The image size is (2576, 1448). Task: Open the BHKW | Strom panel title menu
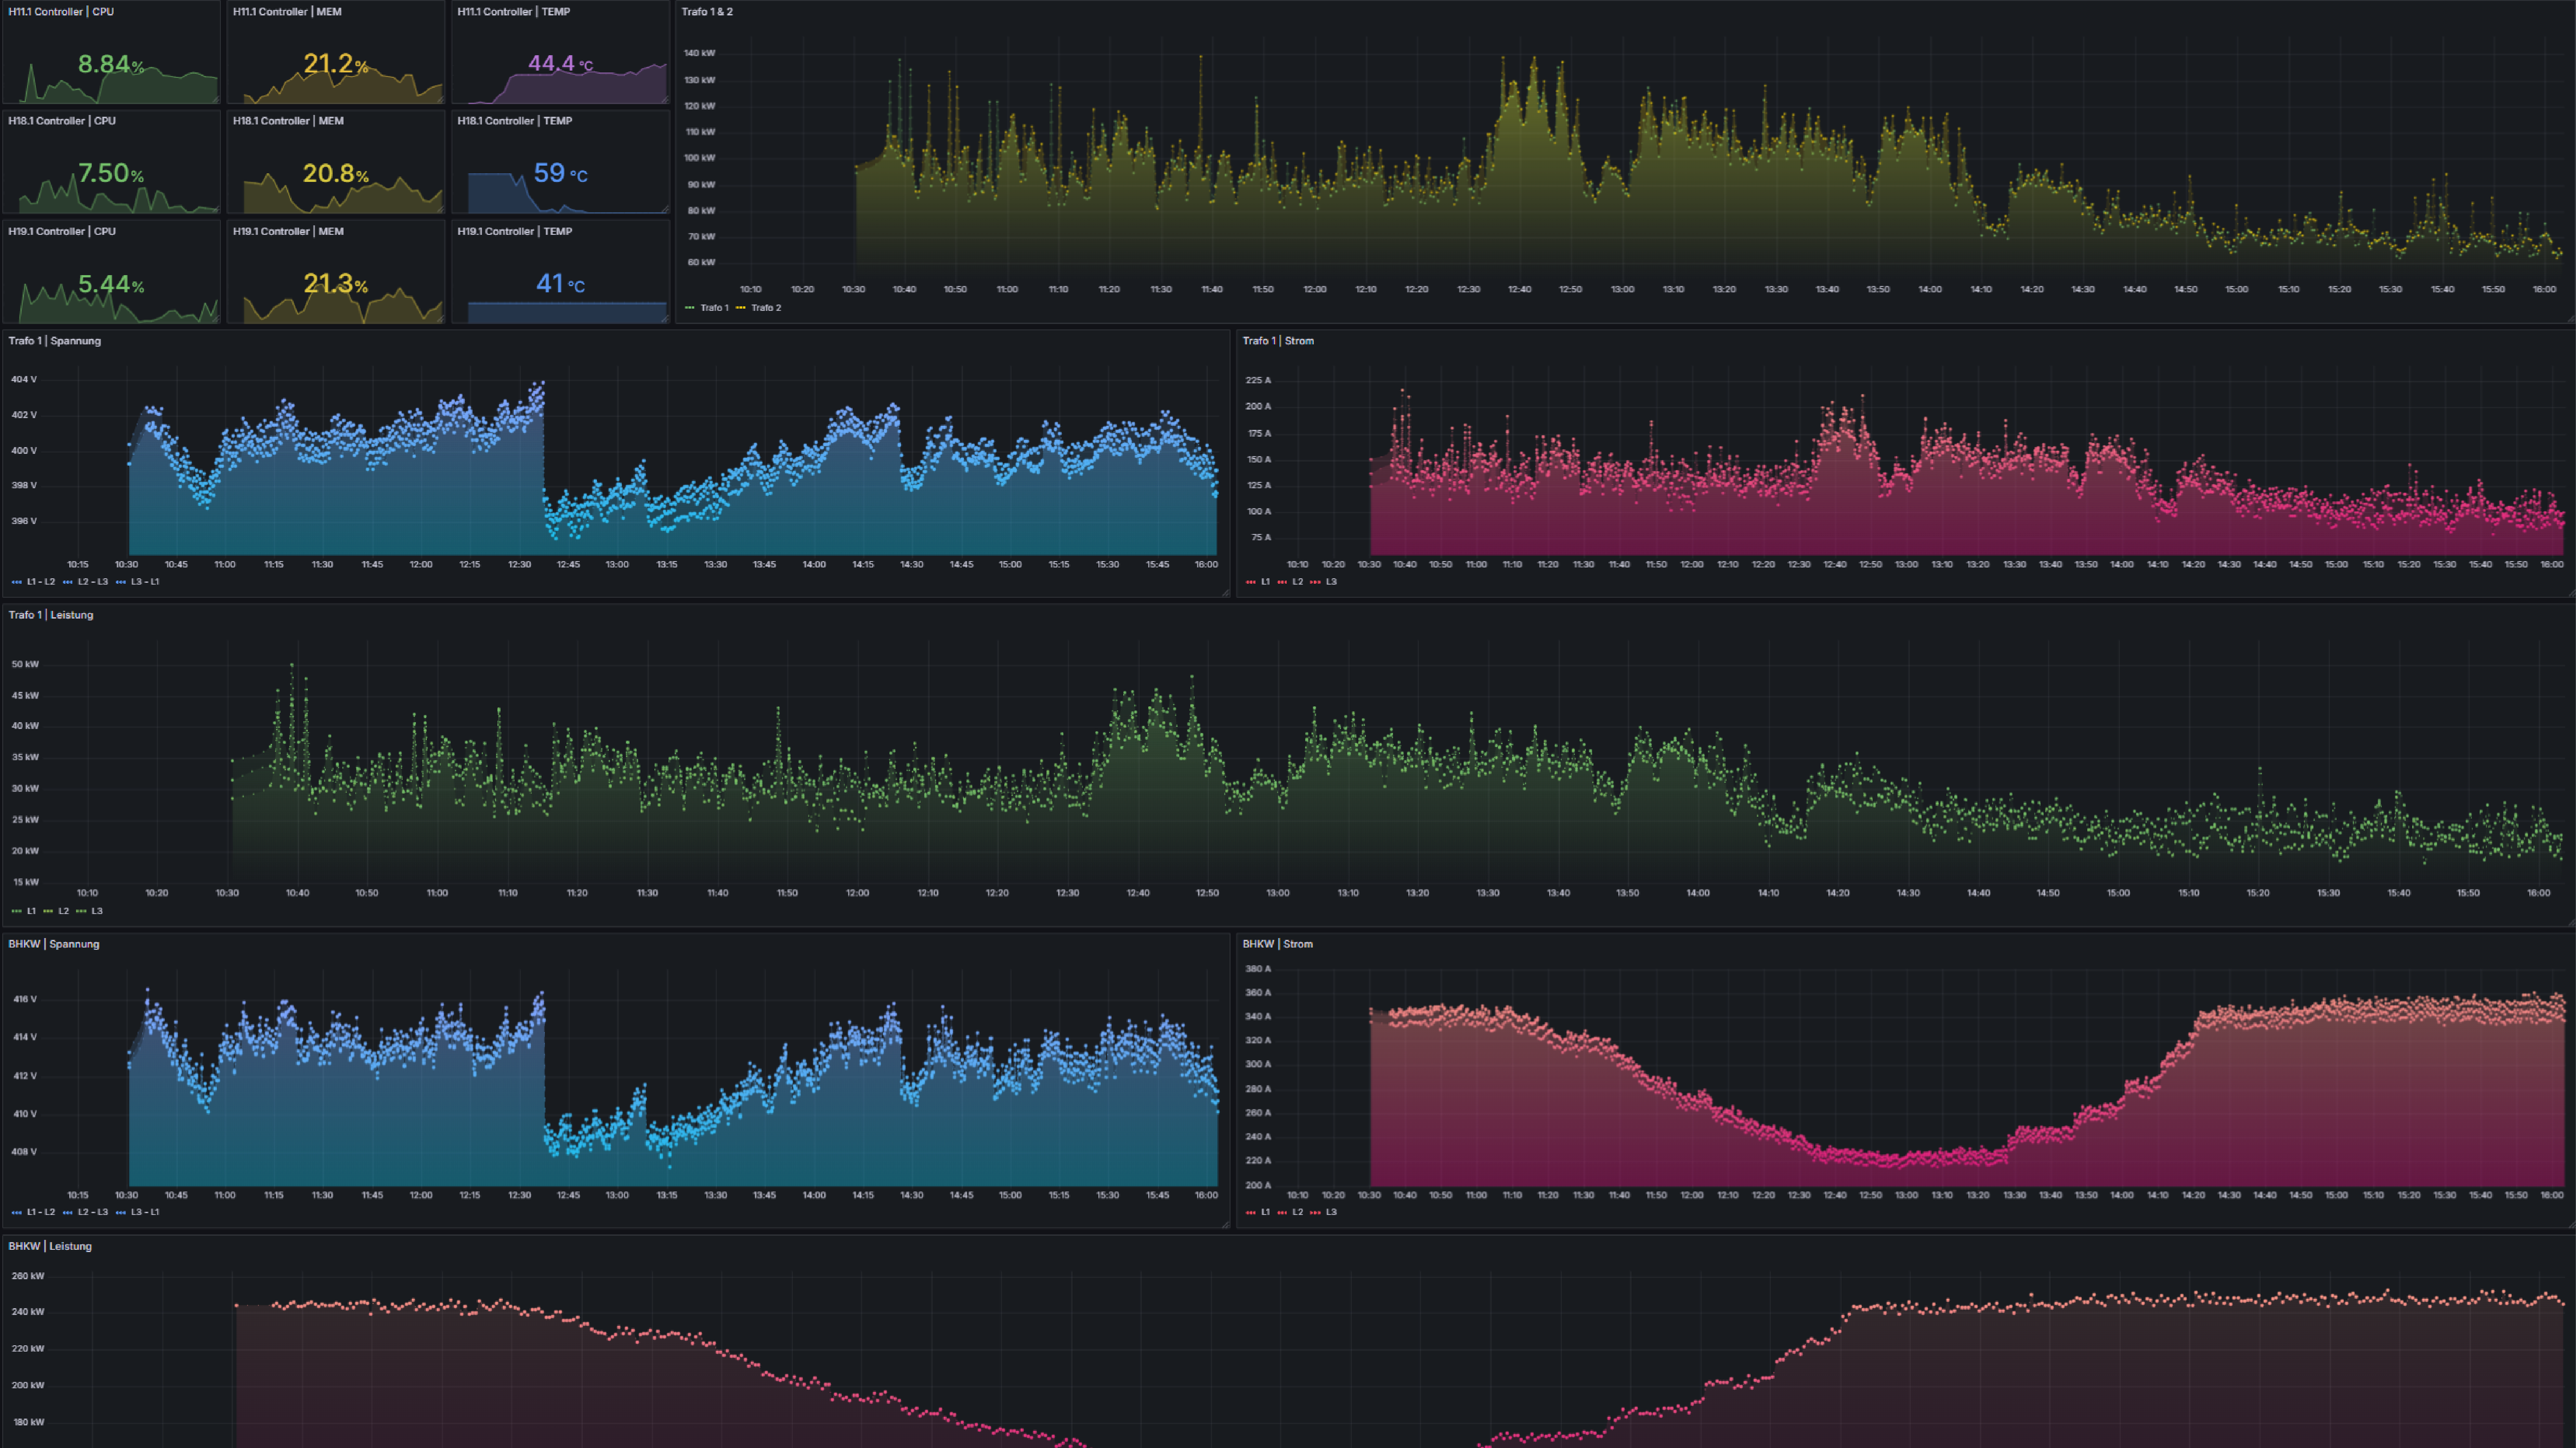1278,944
